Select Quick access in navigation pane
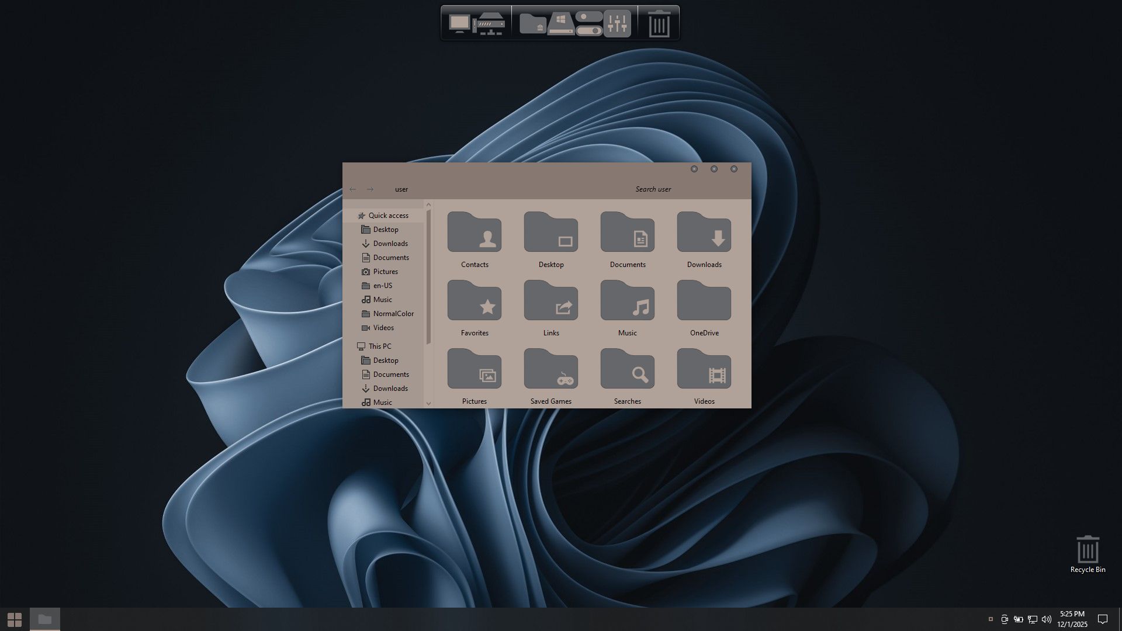 [388, 216]
